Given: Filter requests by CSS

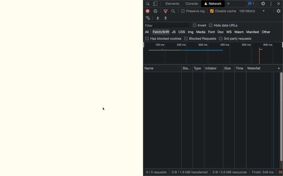Looking at the screenshot, I should 182,32.
